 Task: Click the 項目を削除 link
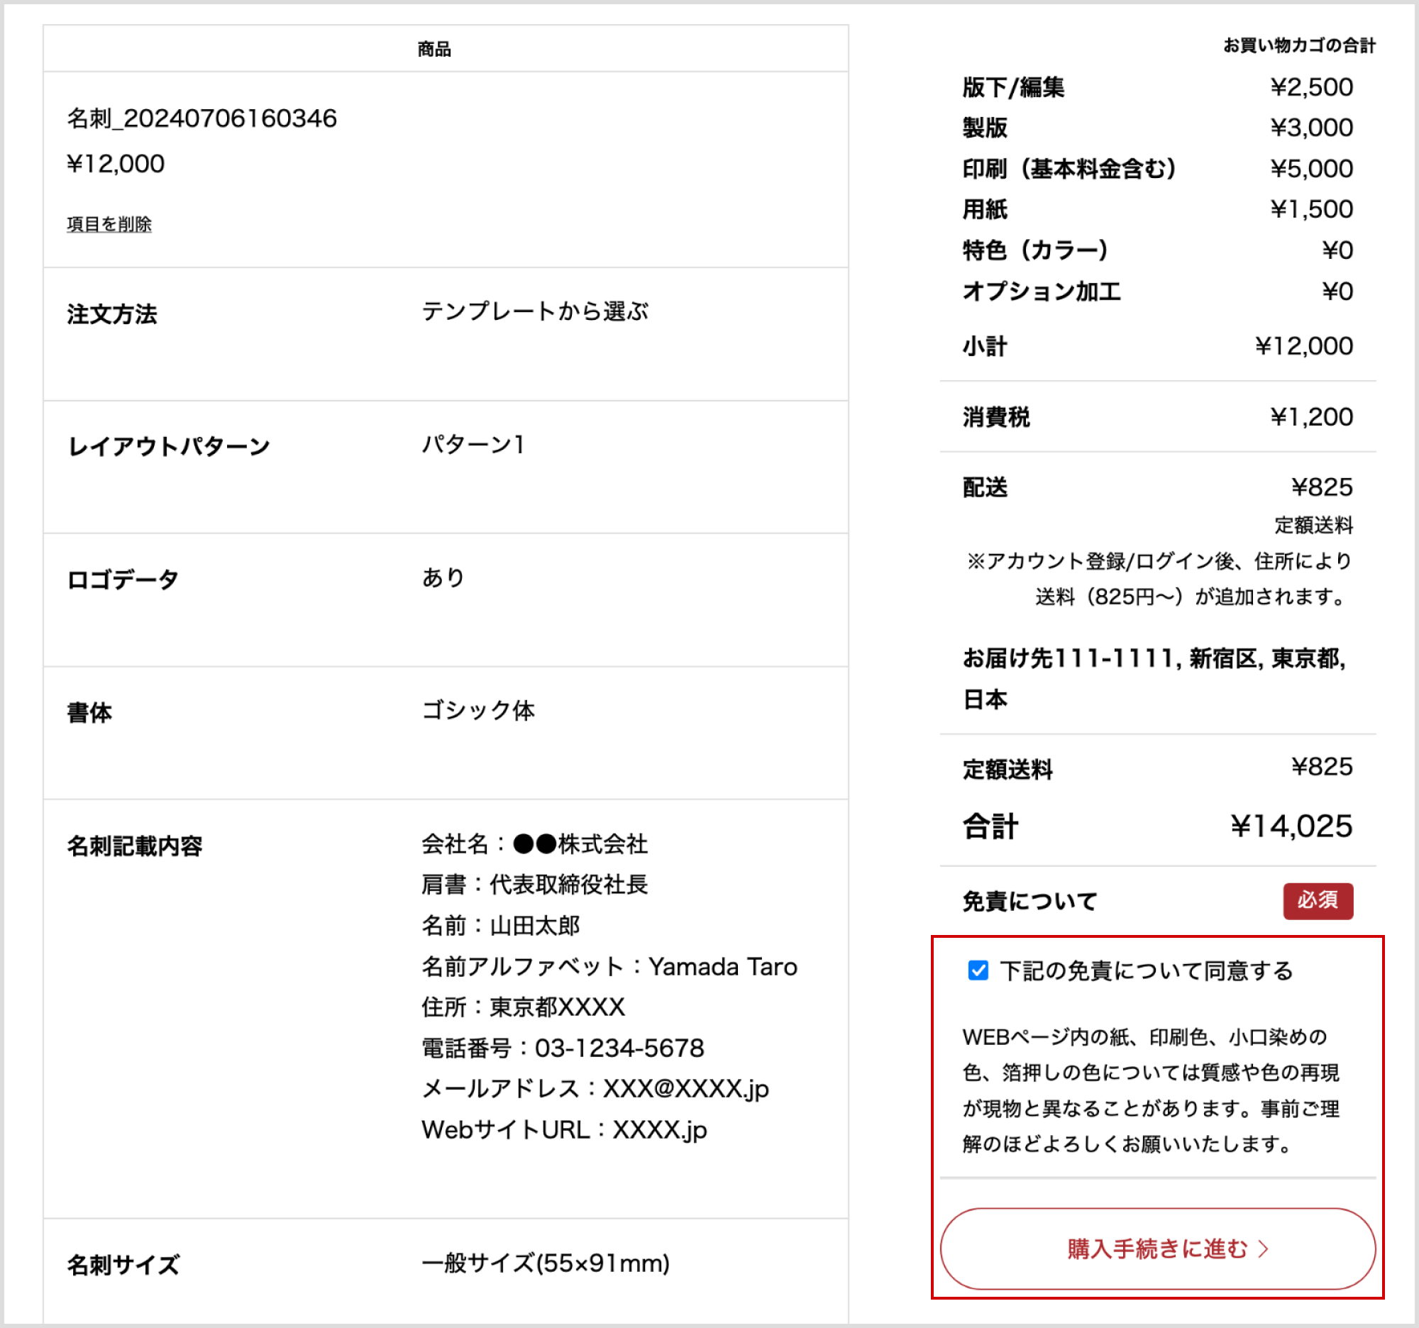(x=109, y=224)
